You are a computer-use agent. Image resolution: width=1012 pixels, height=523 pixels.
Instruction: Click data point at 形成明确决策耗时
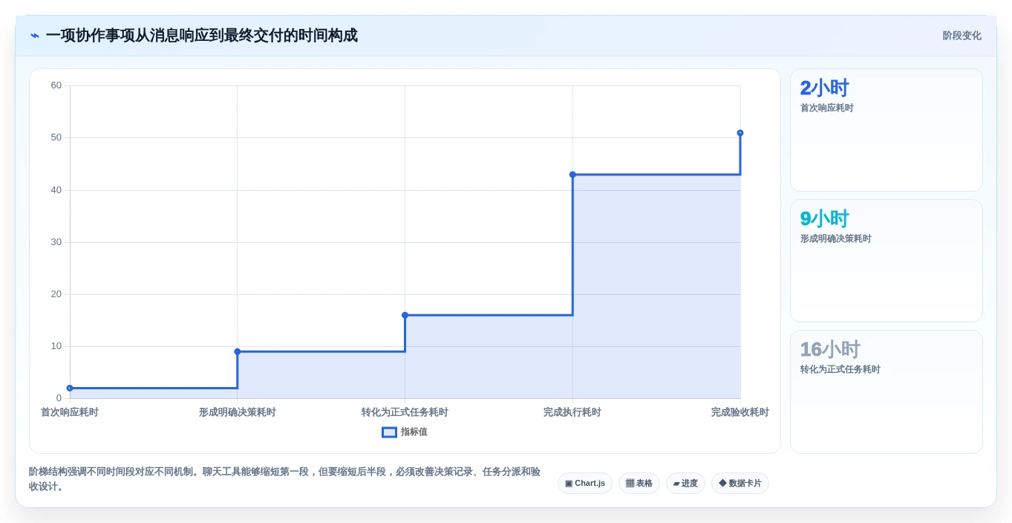(x=238, y=351)
